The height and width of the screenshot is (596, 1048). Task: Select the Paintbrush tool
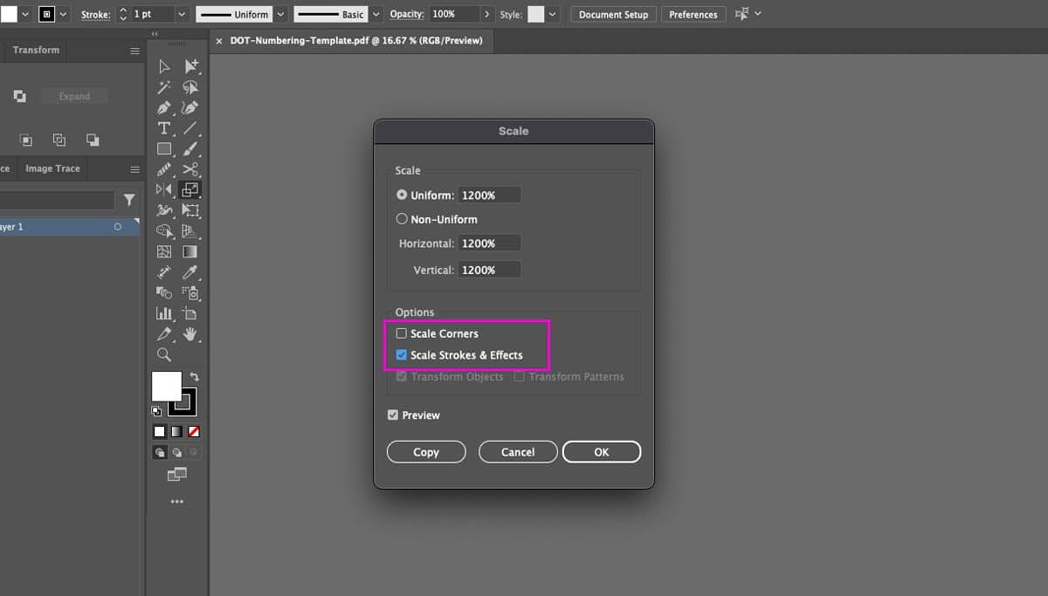190,149
